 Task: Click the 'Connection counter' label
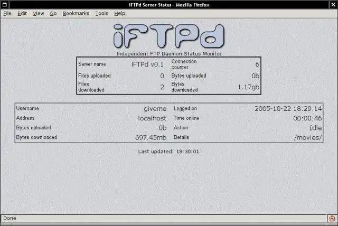(184, 64)
